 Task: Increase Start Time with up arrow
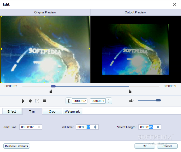point(39,126)
